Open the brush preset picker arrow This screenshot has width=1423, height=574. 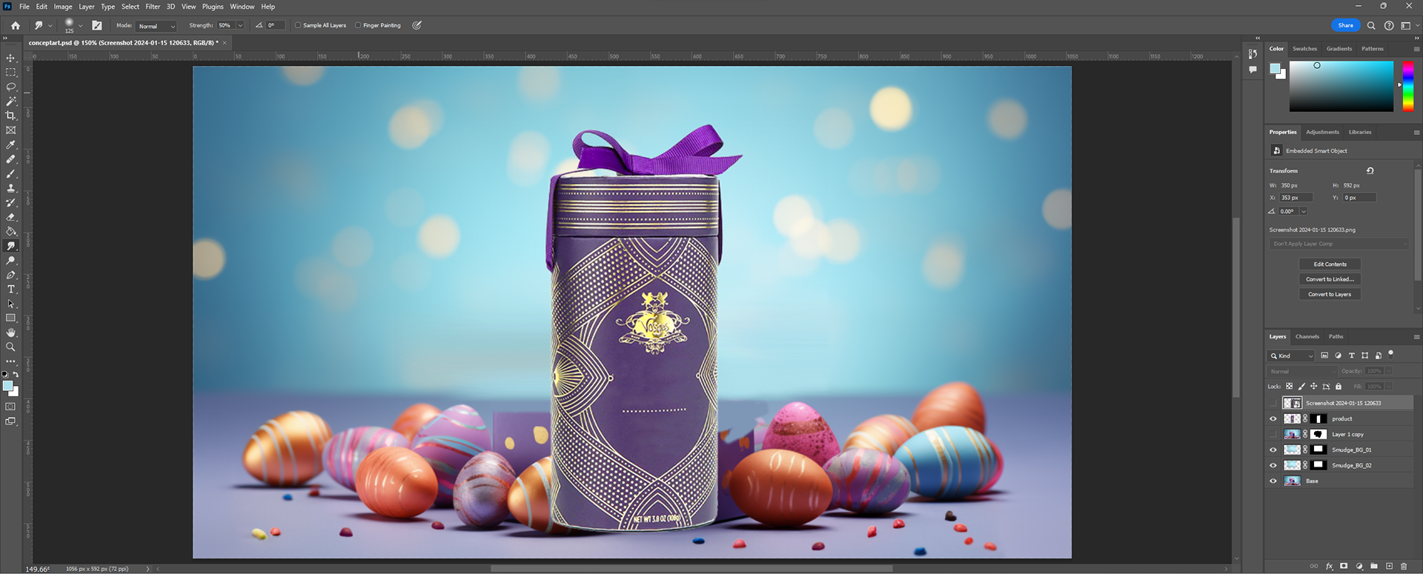80,26
